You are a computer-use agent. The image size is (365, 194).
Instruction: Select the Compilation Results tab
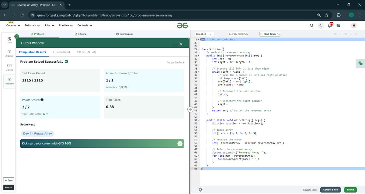click(x=33, y=52)
